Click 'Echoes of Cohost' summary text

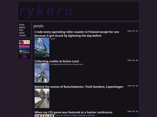(75, 115)
